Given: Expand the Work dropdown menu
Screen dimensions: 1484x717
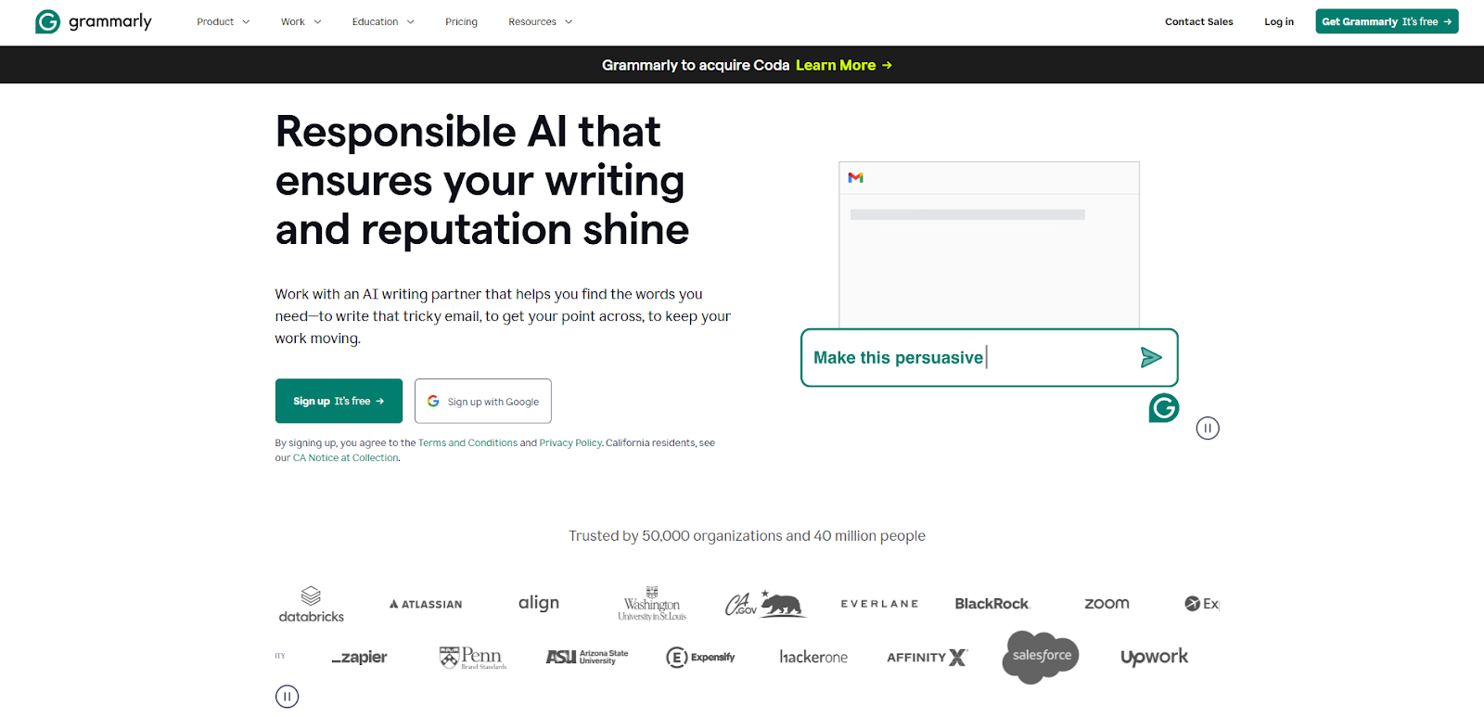Looking at the screenshot, I should pyautogui.click(x=301, y=21).
